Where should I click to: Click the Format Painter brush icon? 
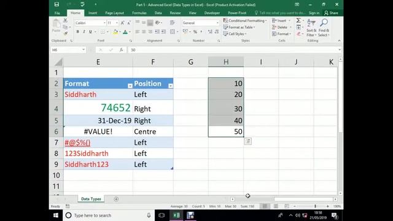pos(66,33)
